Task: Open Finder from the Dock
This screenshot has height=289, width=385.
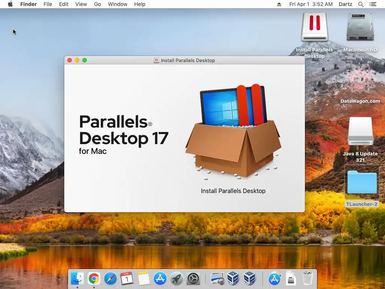Action: 77,278
